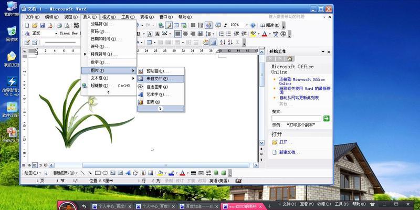420x210 pixels.
Task: Choose 来自文件 from Picture submenu
Action: pos(161,79)
